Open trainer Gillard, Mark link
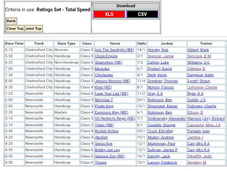The image size is (227, 171). tap(198, 50)
